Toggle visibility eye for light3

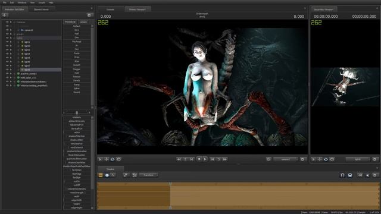click(7, 50)
